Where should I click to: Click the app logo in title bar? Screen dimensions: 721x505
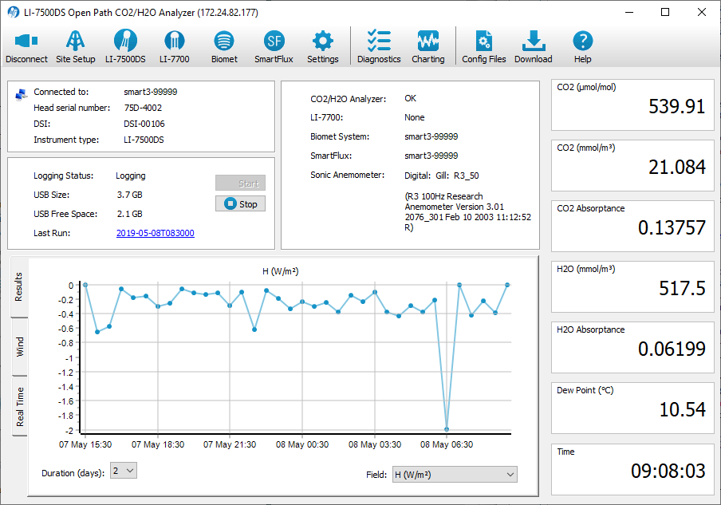(x=14, y=13)
